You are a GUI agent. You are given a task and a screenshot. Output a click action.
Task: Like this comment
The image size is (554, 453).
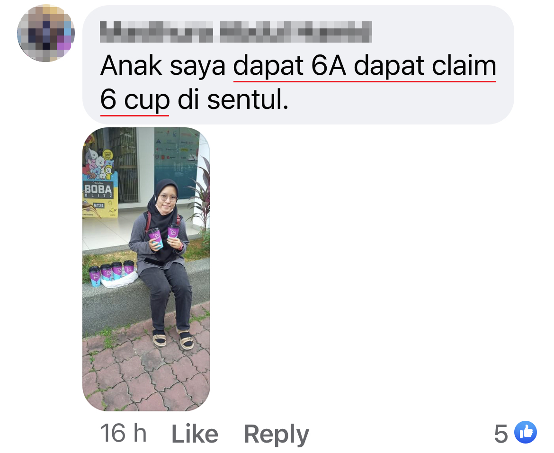pos(195,434)
